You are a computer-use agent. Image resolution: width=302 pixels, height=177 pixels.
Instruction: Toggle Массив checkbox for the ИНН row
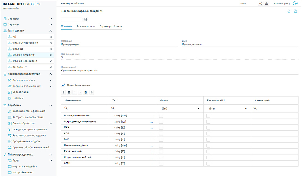click(161, 128)
